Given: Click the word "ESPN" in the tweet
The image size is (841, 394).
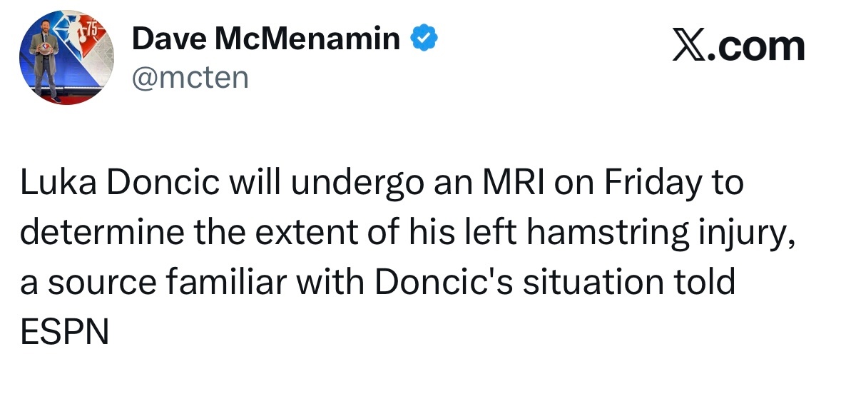Looking at the screenshot, I should pos(64,331).
